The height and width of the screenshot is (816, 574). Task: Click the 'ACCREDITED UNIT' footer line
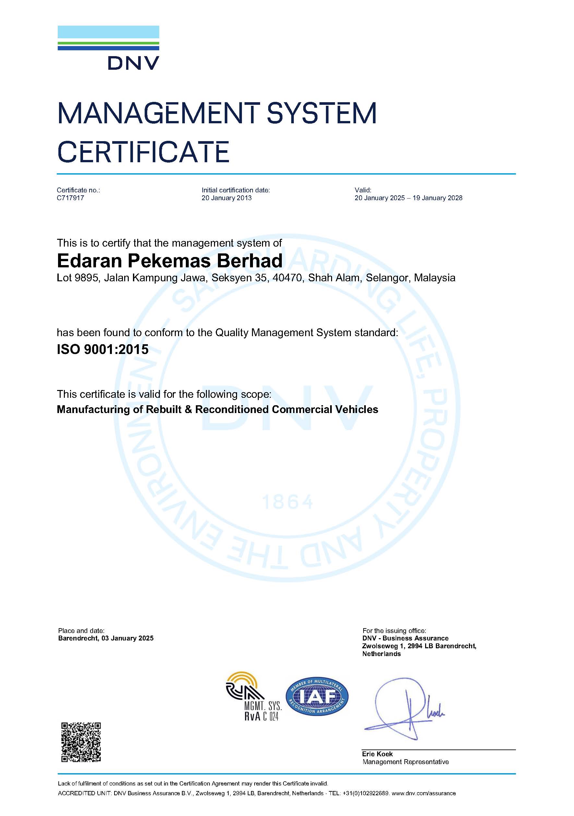tap(257, 793)
